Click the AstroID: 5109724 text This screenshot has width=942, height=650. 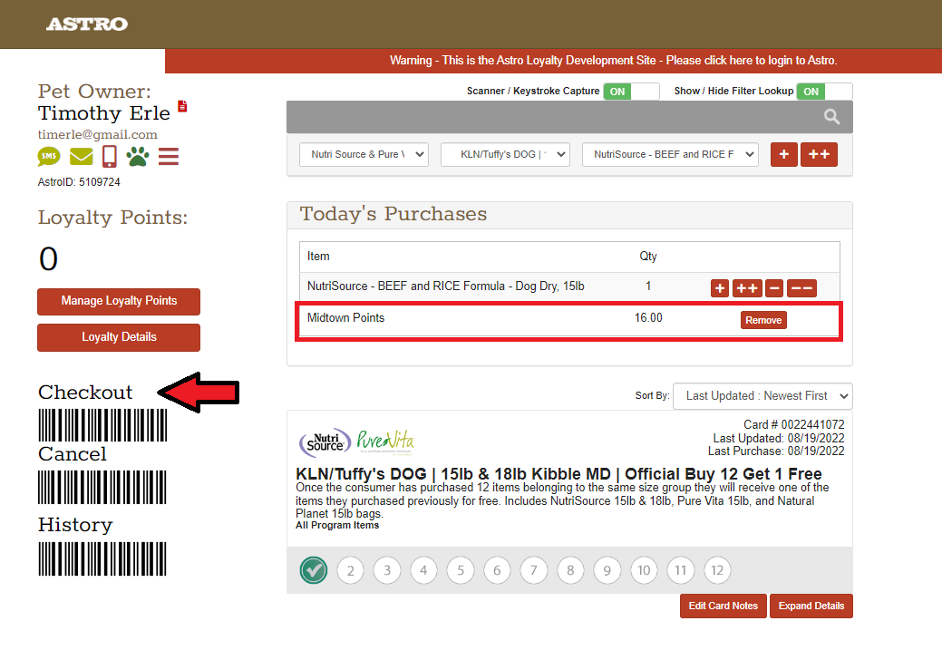coord(79,182)
